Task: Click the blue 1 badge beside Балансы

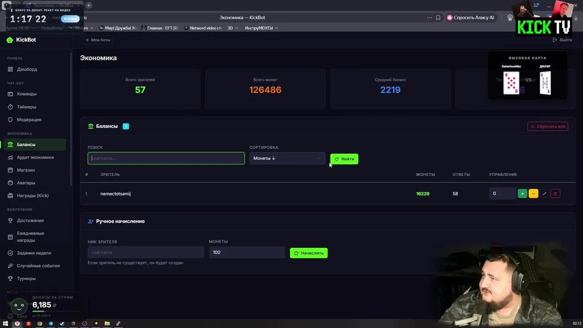Action: [x=126, y=126]
